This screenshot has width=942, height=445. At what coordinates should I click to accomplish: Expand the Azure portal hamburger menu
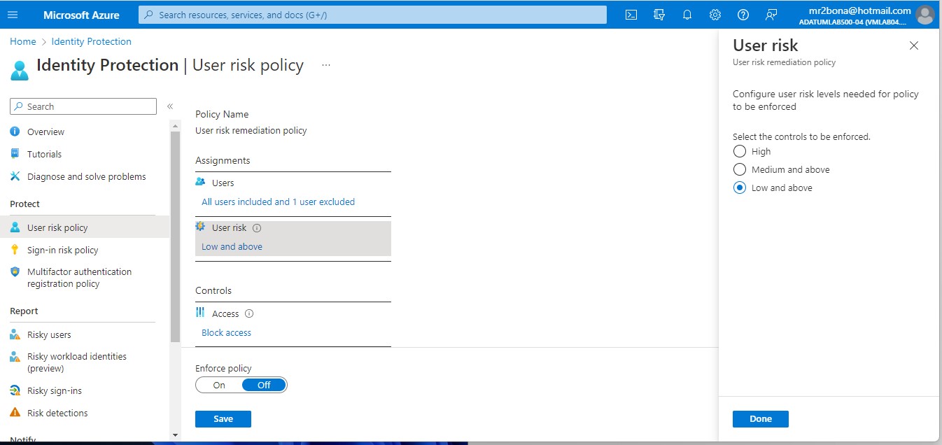pos(13,14)
